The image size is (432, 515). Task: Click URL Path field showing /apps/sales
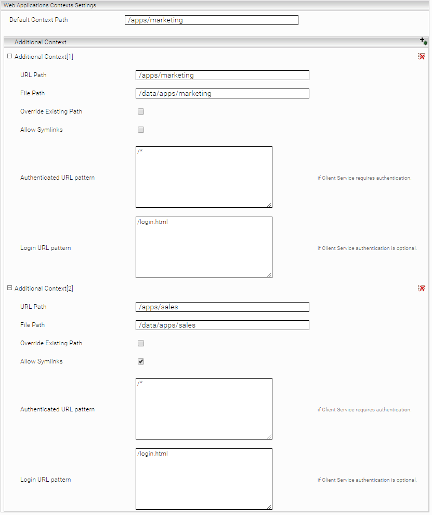tap(222, 307)
